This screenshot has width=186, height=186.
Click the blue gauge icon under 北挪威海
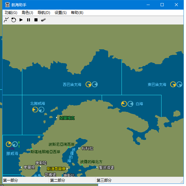[x=42, y=110]
